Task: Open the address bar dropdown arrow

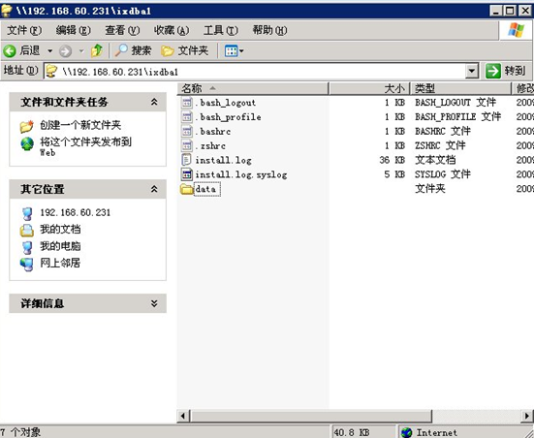Action: pos(472,71)
